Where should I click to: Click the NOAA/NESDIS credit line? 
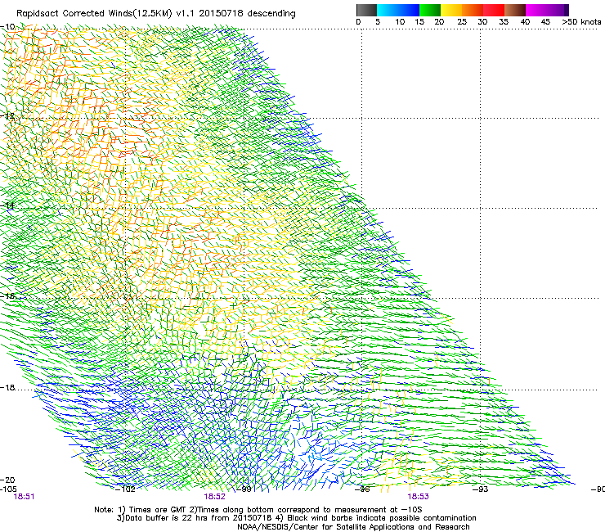(x=353, y=527)
